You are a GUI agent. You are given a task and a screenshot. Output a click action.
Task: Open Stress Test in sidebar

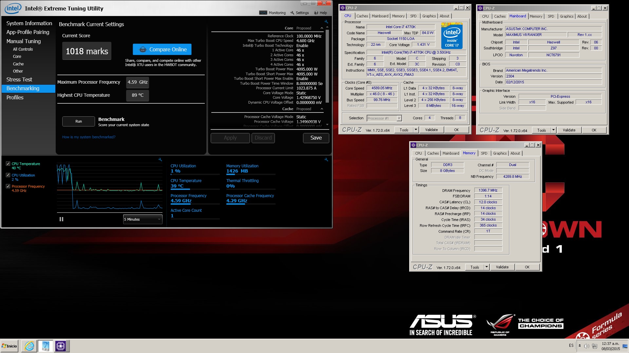point(19,79)
